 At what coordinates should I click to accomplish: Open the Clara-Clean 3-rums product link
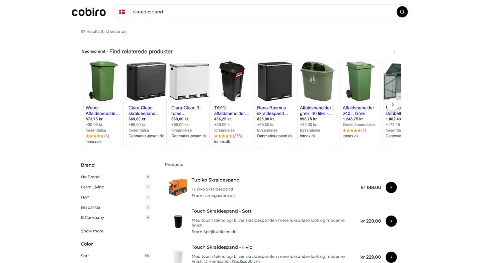point(186,111)
